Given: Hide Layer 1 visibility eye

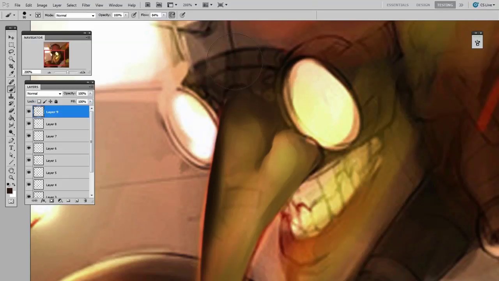Looking at the screenshot, I should tap(29, 160).
